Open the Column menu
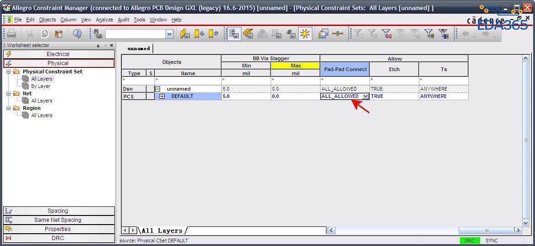 [69, 20]
